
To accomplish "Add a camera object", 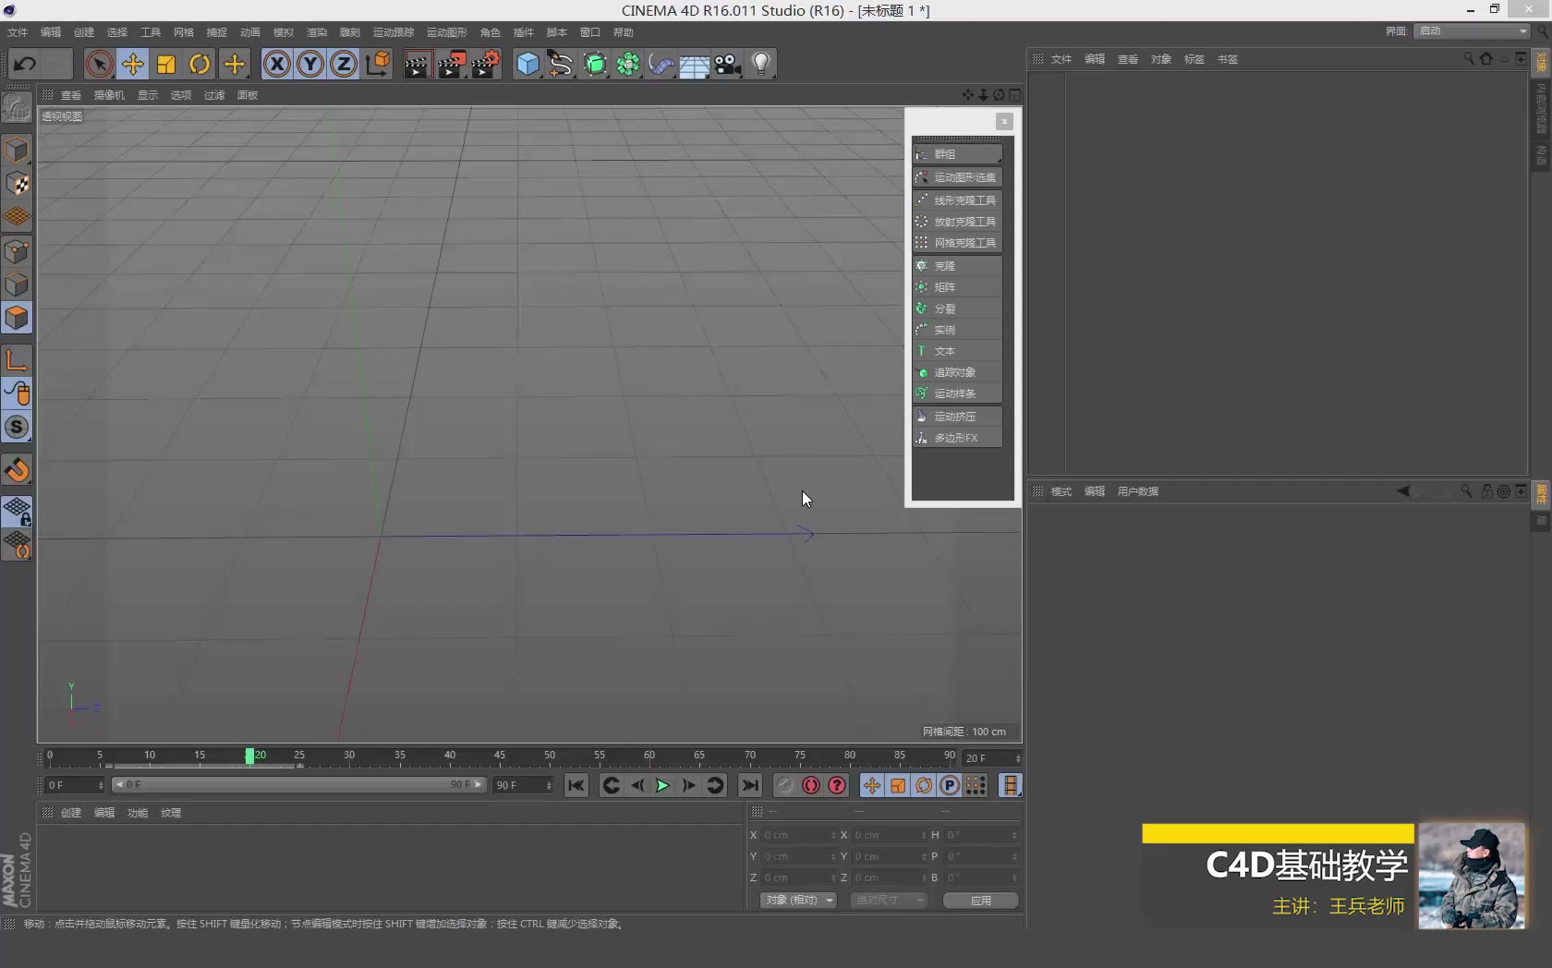I will coord(728,64).
